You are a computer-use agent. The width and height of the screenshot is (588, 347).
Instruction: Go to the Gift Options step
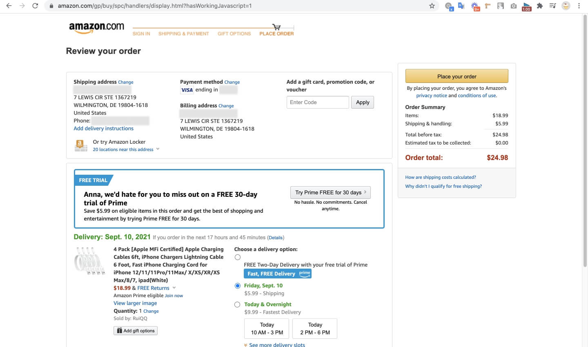234,33
